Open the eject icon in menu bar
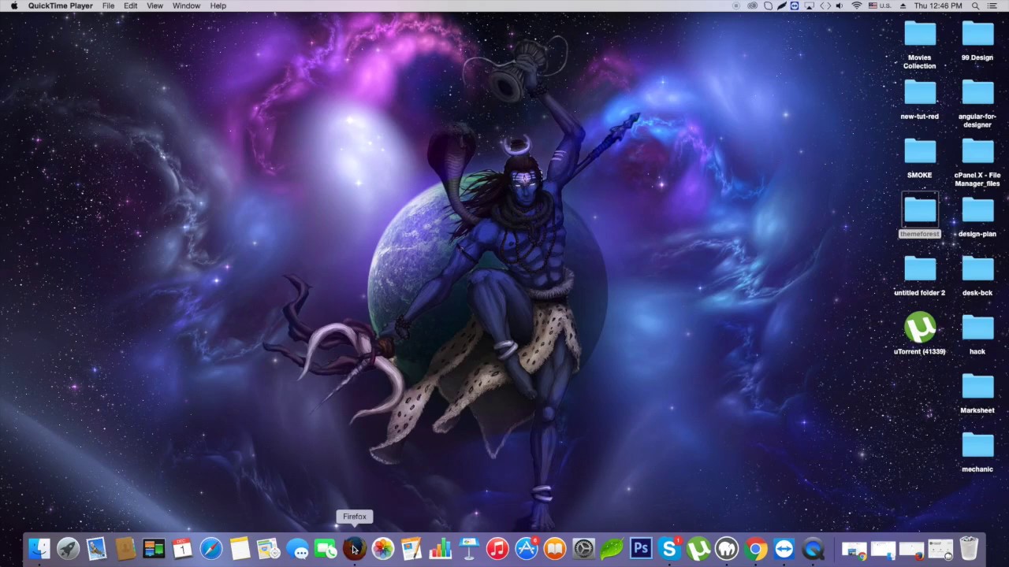1009x567 pixels. 903,6
